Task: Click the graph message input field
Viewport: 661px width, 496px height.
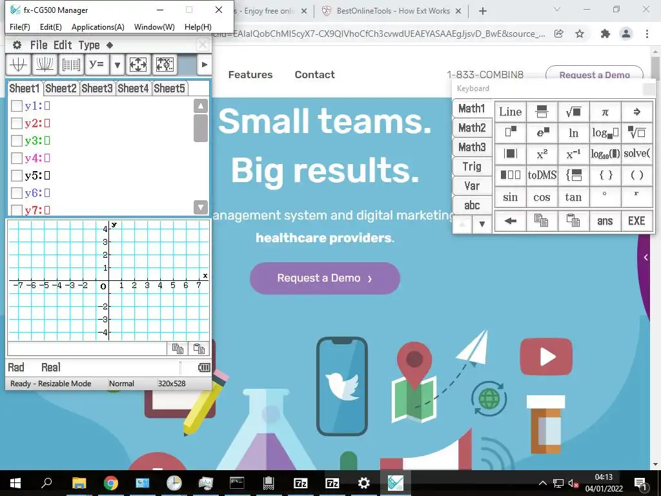Action: click(87, 349)
